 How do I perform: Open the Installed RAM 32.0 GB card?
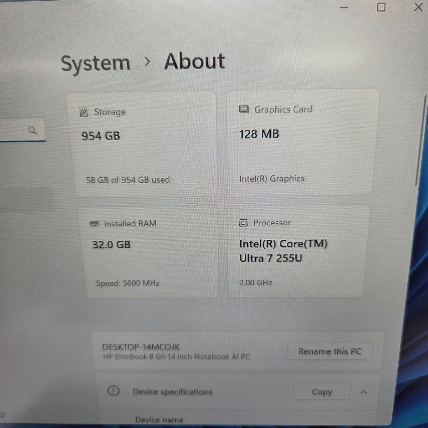tap(149, 252)
